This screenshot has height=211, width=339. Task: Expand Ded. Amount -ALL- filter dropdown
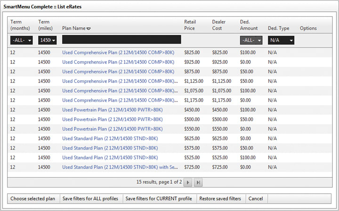[x=251, y=40]
